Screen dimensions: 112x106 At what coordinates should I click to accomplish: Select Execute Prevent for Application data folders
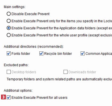click(x=9, y=28)
